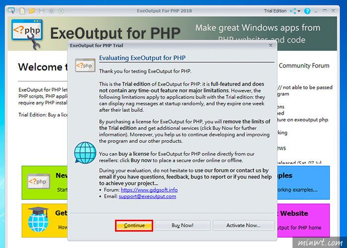Click the php icon in the green tile
Screen dimensions: 347x248
[x=39, y=182]
